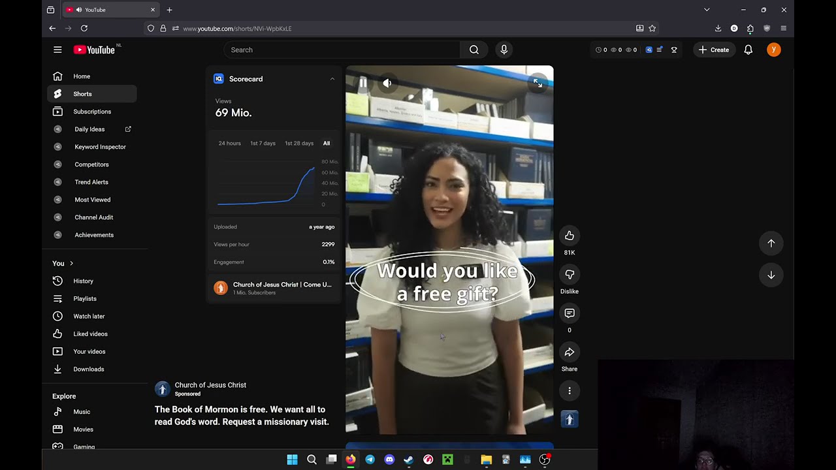Share this short

[570, 352]
